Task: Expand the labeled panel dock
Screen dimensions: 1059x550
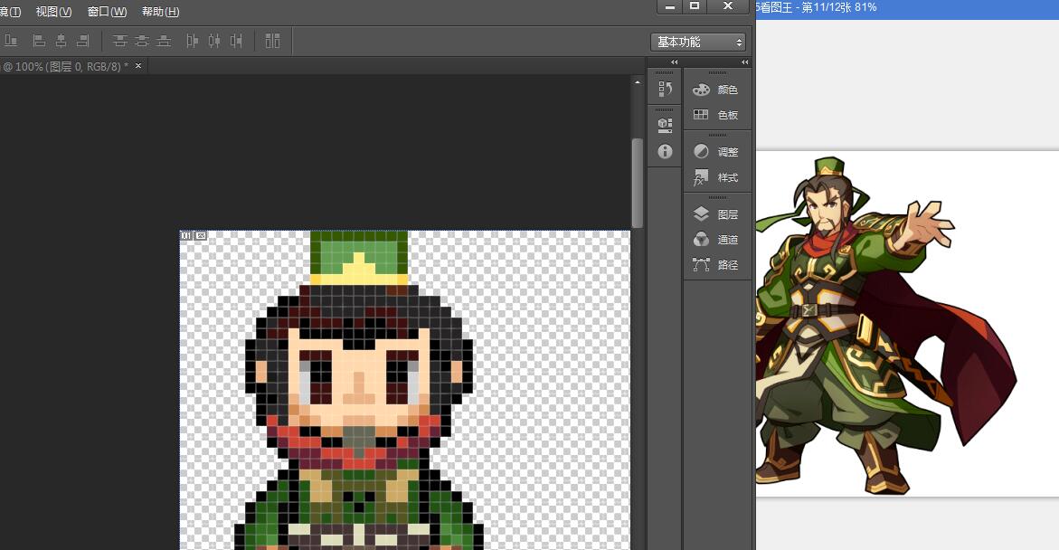Action: pos(744,62)
